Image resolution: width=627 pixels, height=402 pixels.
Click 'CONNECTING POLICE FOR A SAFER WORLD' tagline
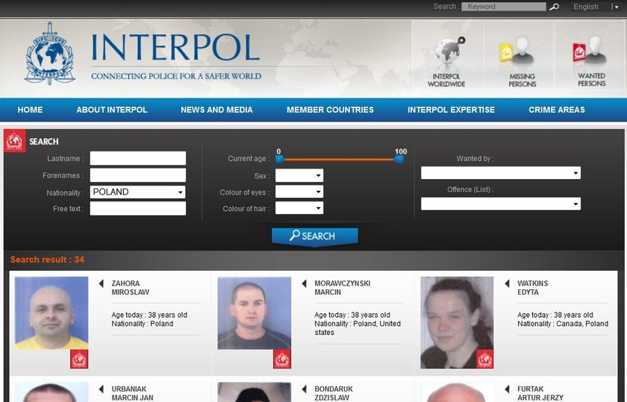point(176,76)
